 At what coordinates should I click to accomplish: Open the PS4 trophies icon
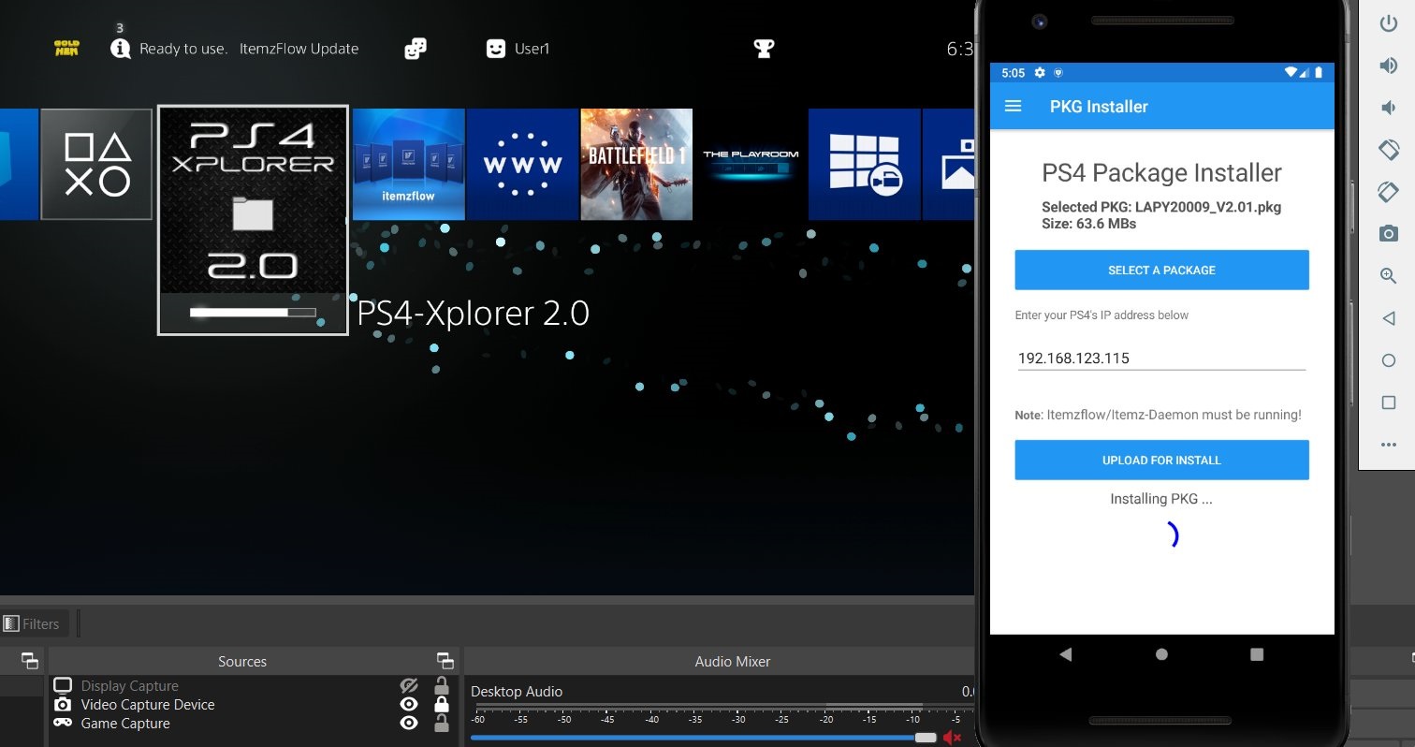click(764, 49)
